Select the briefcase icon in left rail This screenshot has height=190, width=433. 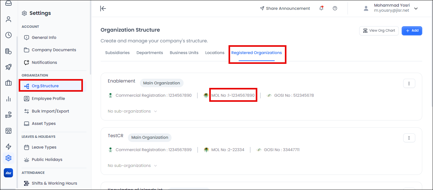(9, 83)
